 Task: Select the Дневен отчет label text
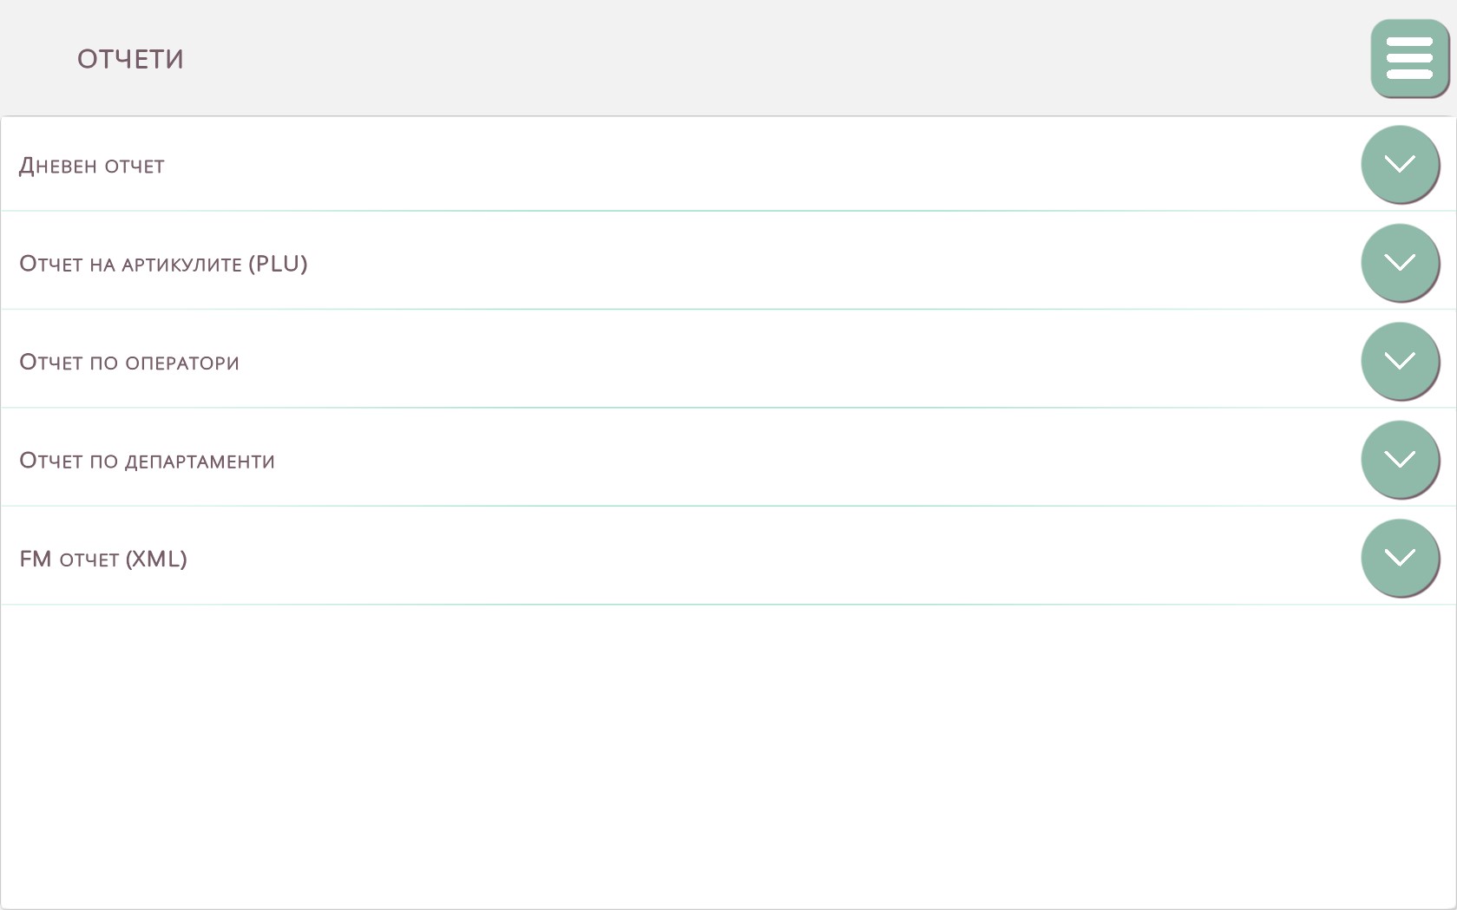pos(92,166)
